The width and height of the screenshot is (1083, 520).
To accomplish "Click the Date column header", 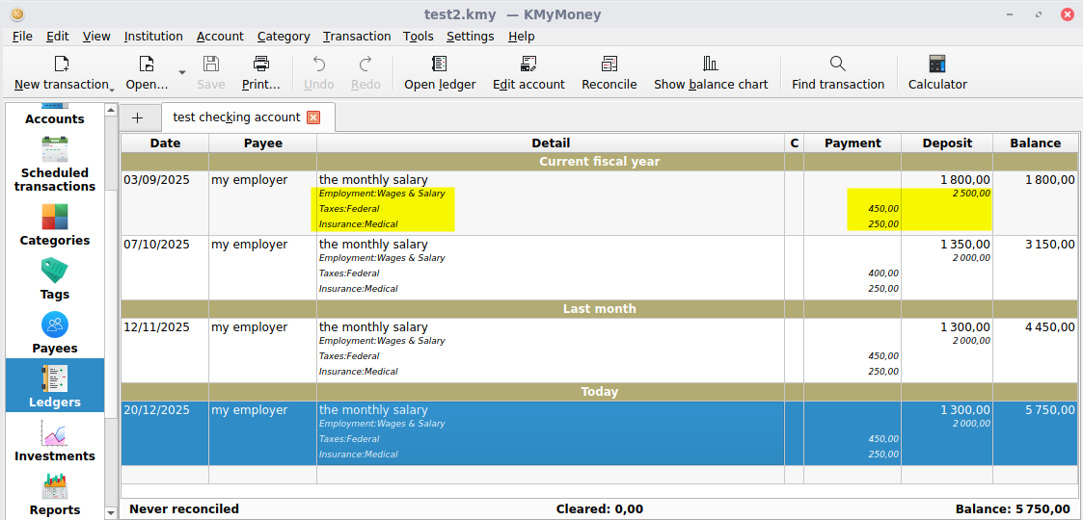I will [165, 143].
